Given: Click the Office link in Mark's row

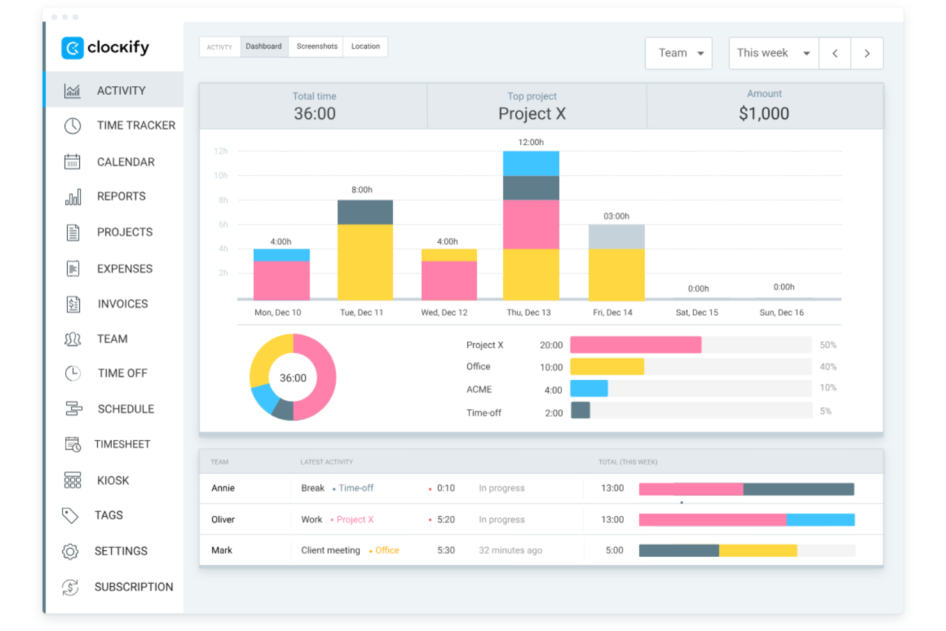Looking at the screenshot, I should click(387, 550).
